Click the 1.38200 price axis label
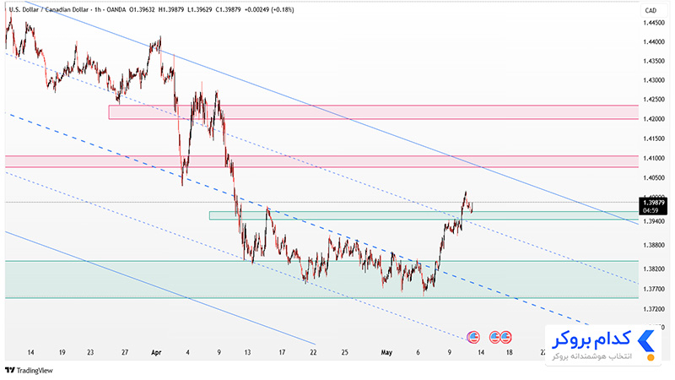The width and height of the screenshot is (675, 380). [x=653, y=269]
